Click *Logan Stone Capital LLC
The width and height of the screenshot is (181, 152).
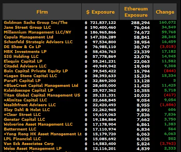pyautogui.click(x=30, y=76)
